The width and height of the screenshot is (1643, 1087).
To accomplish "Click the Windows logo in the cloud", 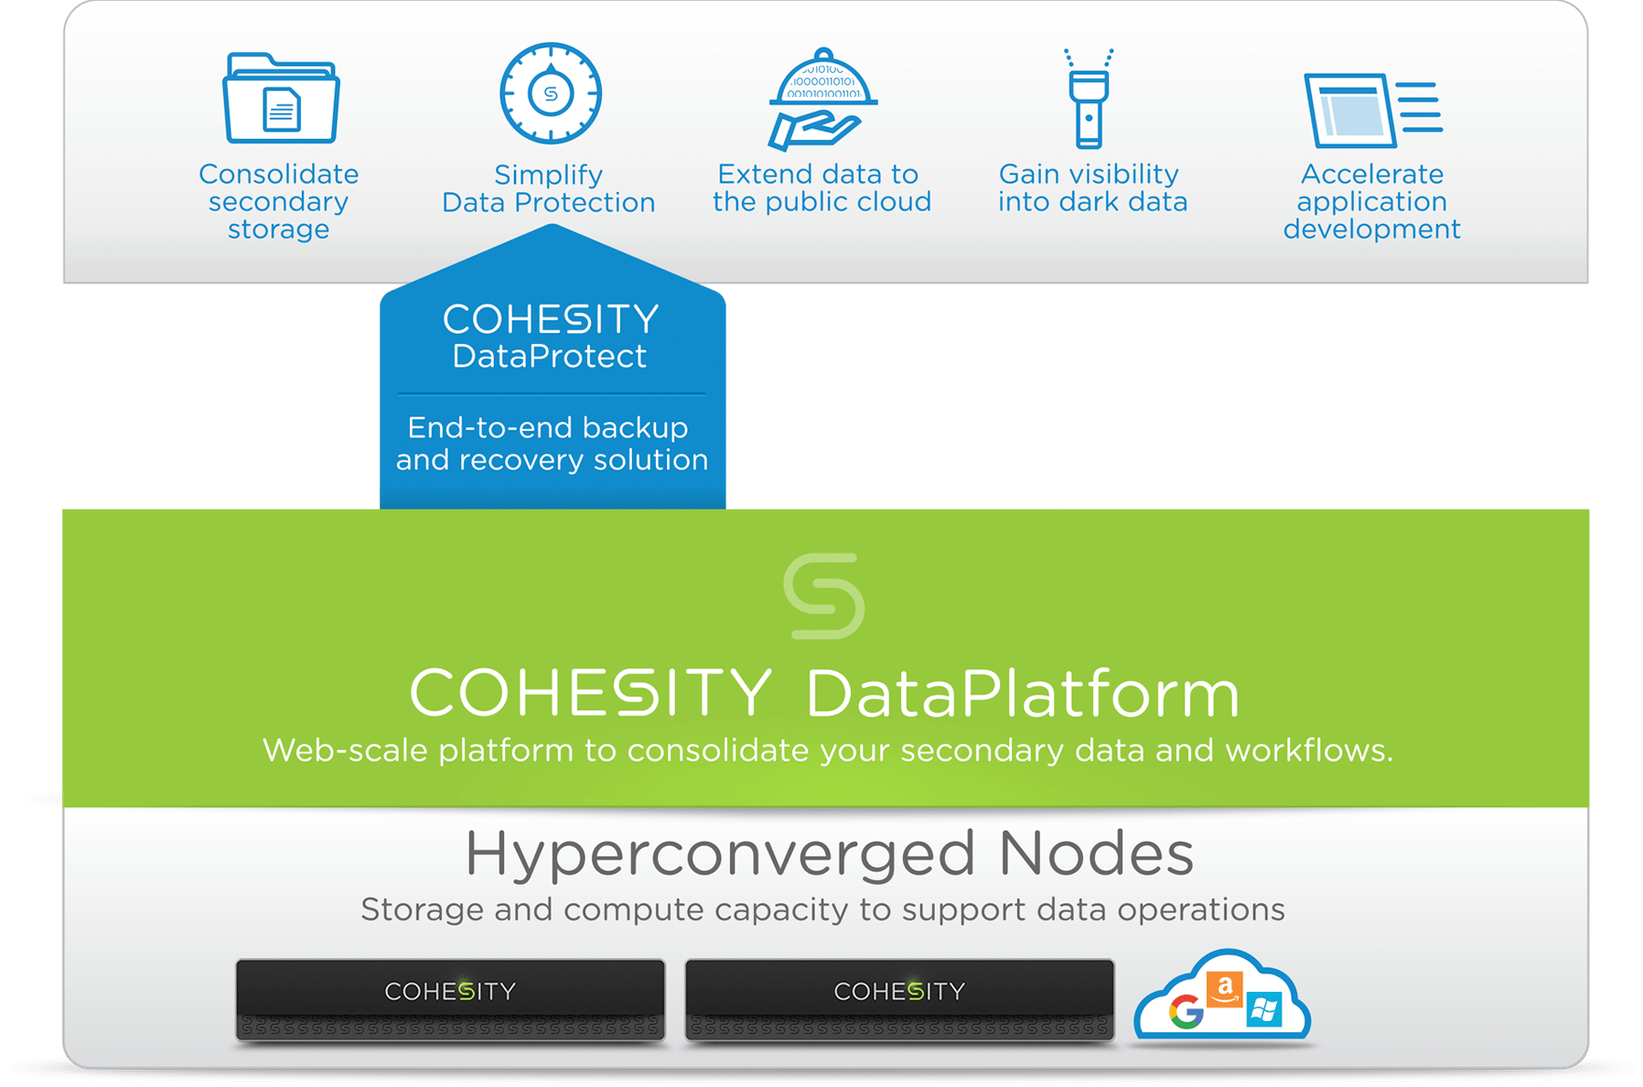I will coord(1263,1010).
